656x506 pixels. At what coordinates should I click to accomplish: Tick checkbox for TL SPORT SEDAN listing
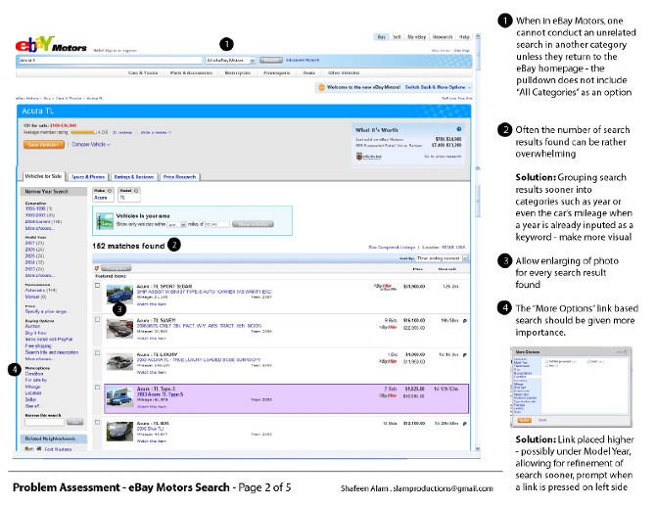tap(98, 285)
